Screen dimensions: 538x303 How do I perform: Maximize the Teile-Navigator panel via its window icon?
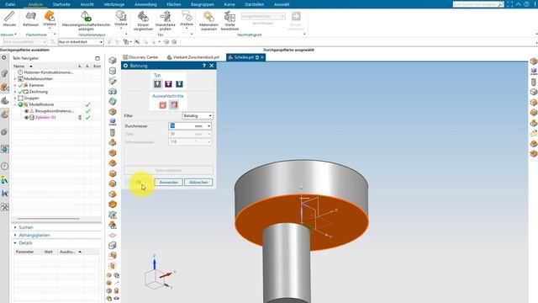98,58
